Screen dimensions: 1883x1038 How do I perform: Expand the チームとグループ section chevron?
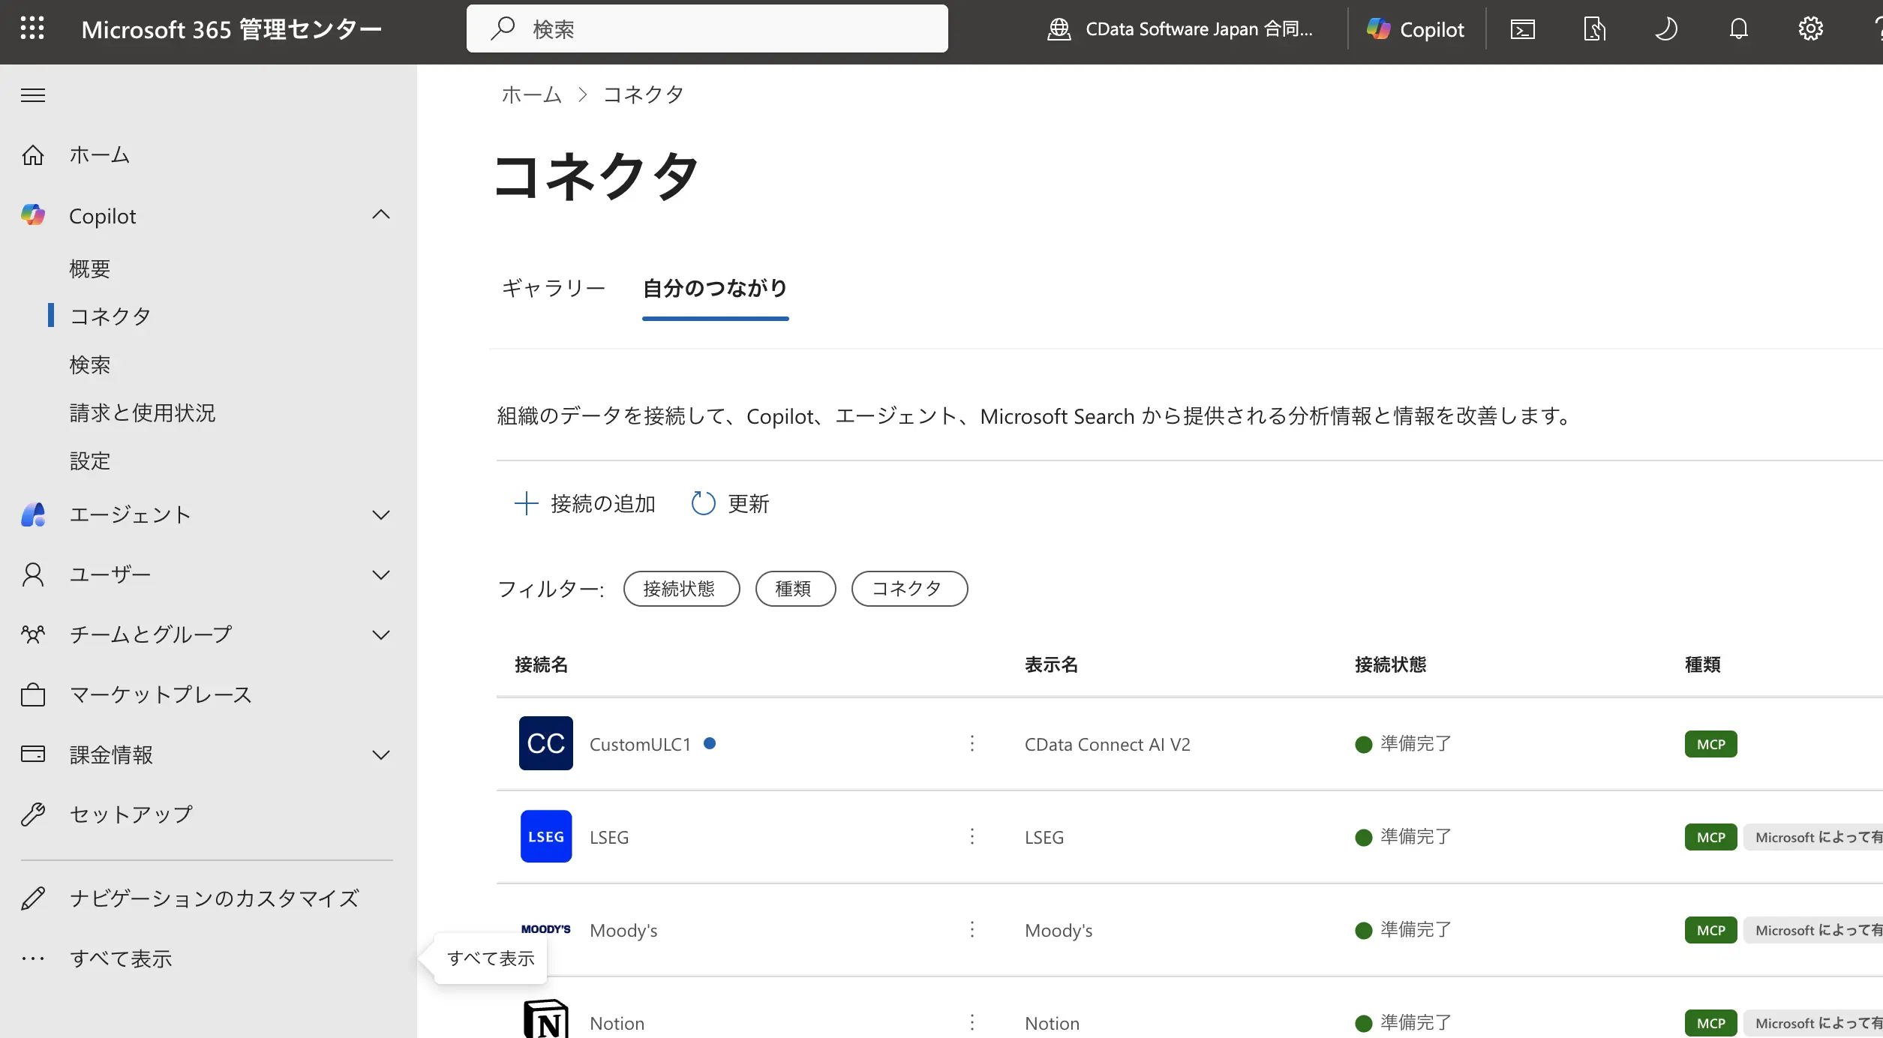[381, 634]
